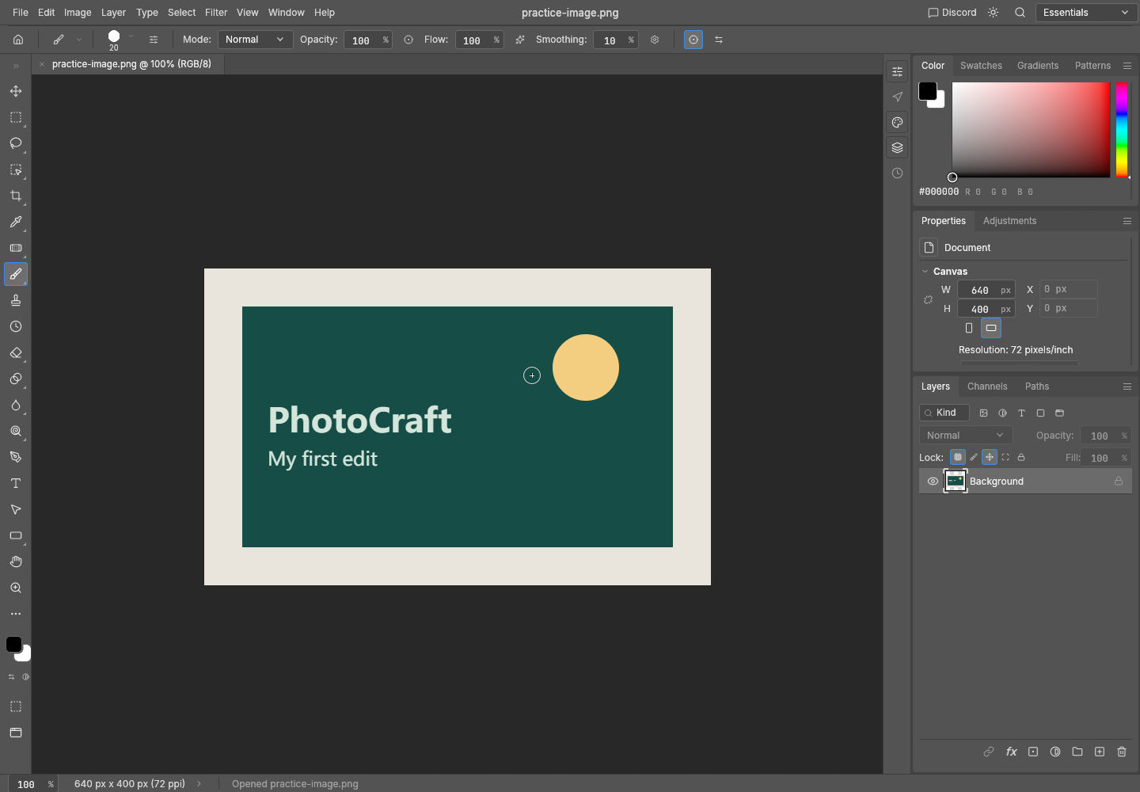This screenshot has width=1140, height=792.
Task: Click the Home icon in options bar
Action: pyautogui.click(x=18, y=40)
